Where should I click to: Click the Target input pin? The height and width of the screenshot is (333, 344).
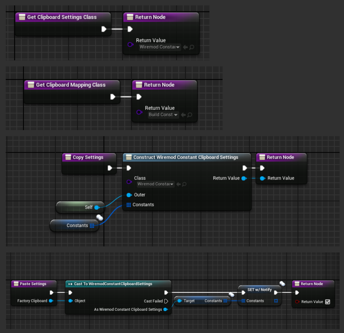179,301
